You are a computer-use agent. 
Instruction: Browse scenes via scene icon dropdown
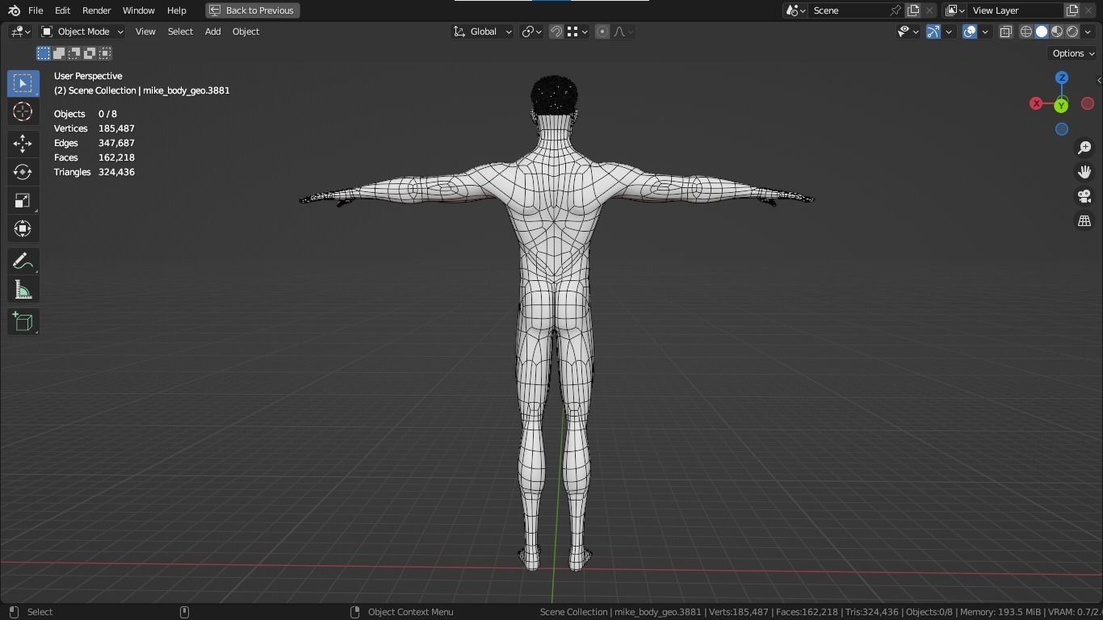795,10
